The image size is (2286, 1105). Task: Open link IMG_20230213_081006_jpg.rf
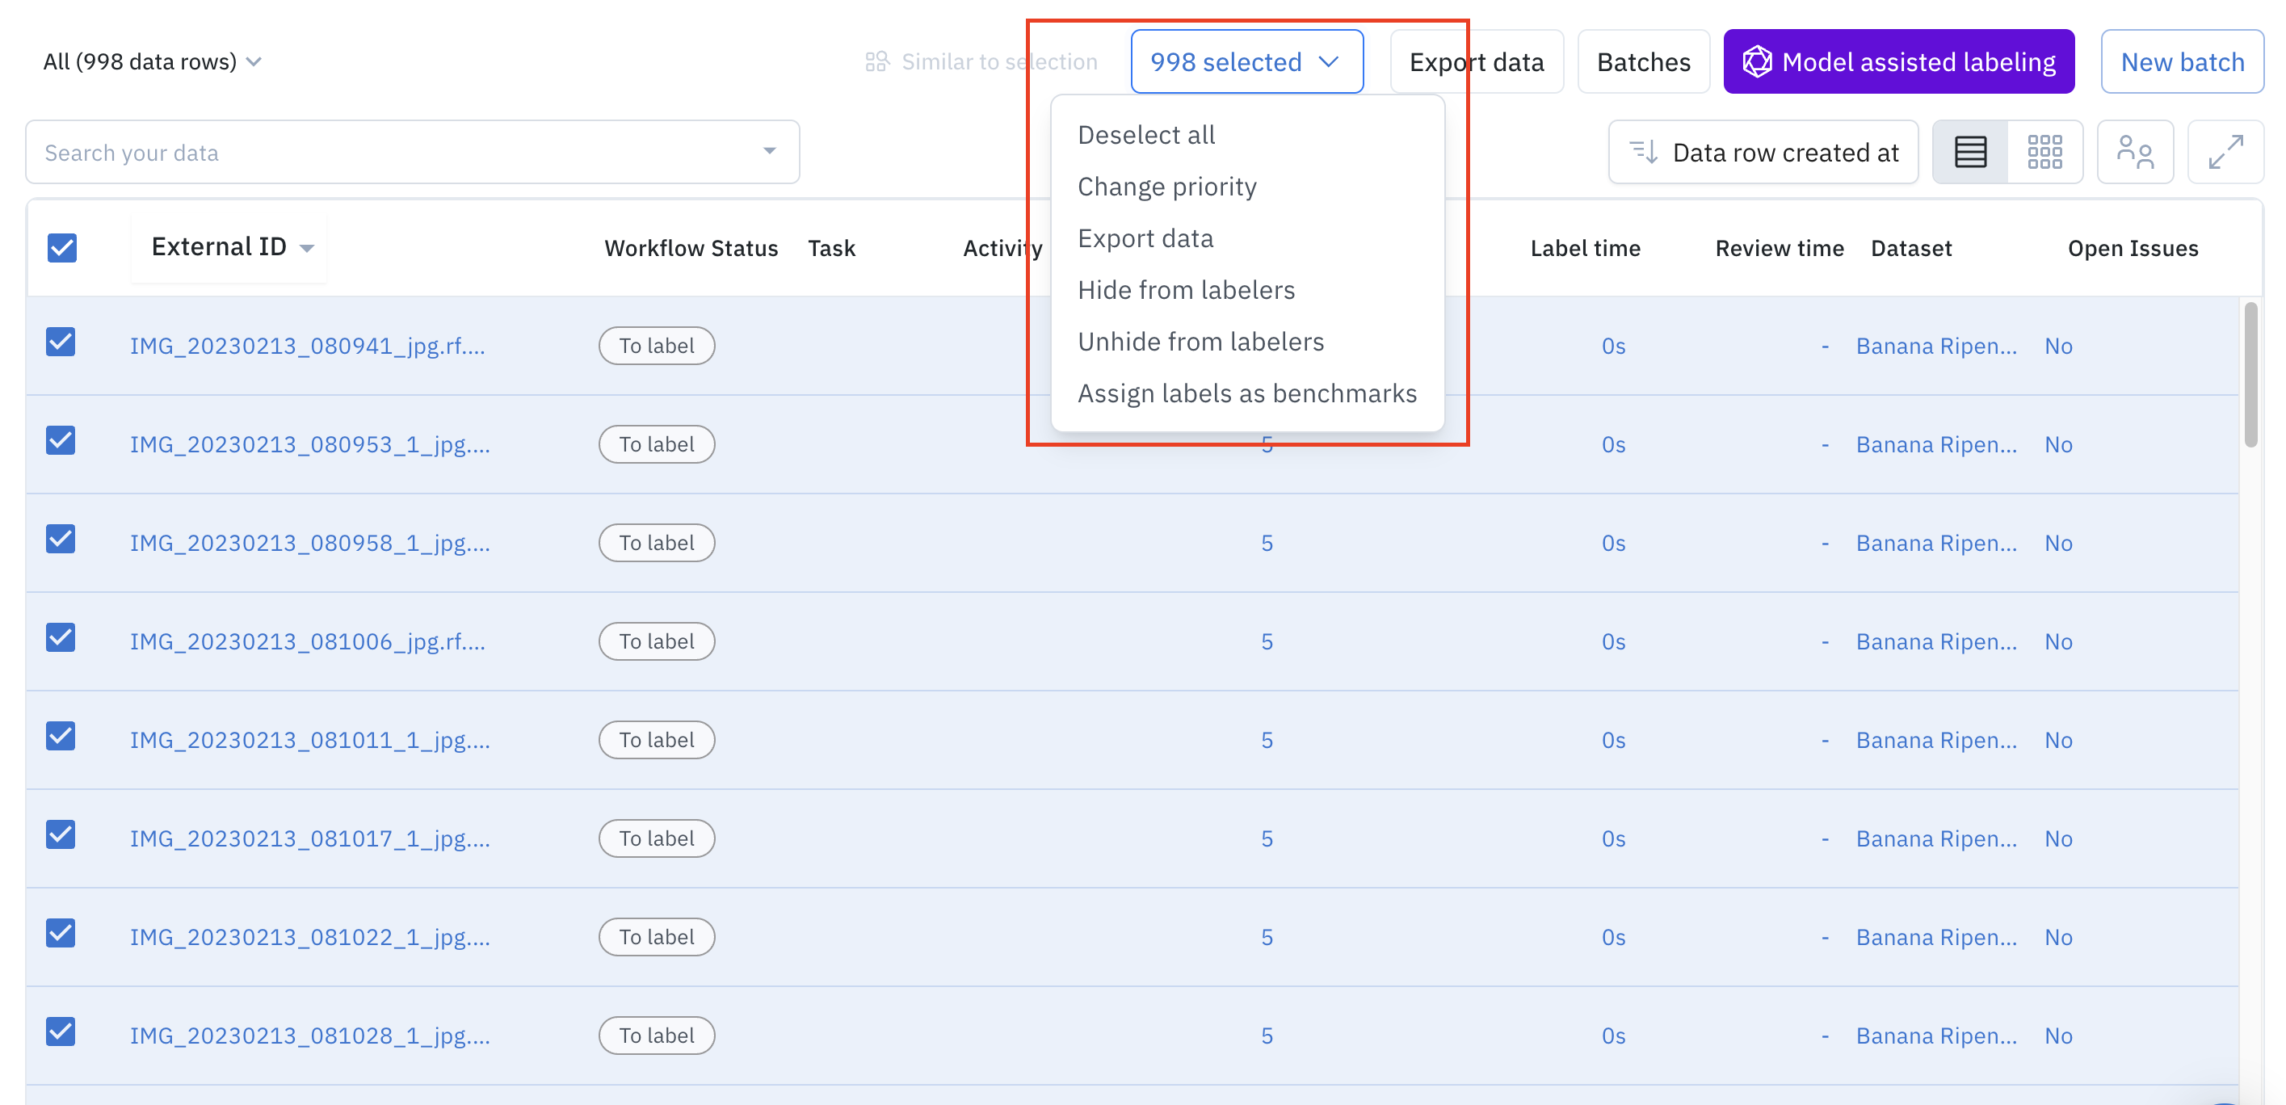click(x=307, y=641)
